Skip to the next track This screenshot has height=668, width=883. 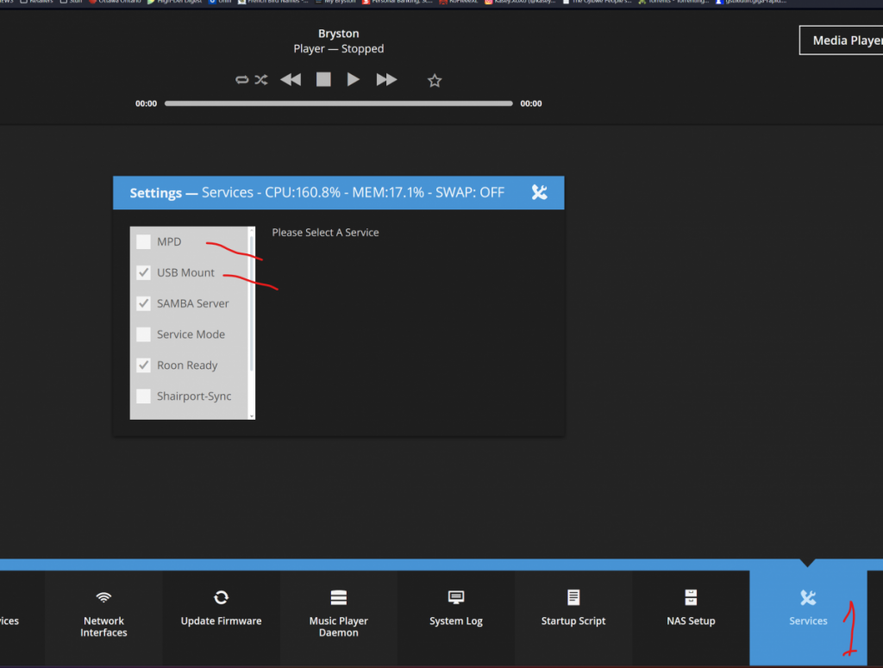click(x=386, y=79)
